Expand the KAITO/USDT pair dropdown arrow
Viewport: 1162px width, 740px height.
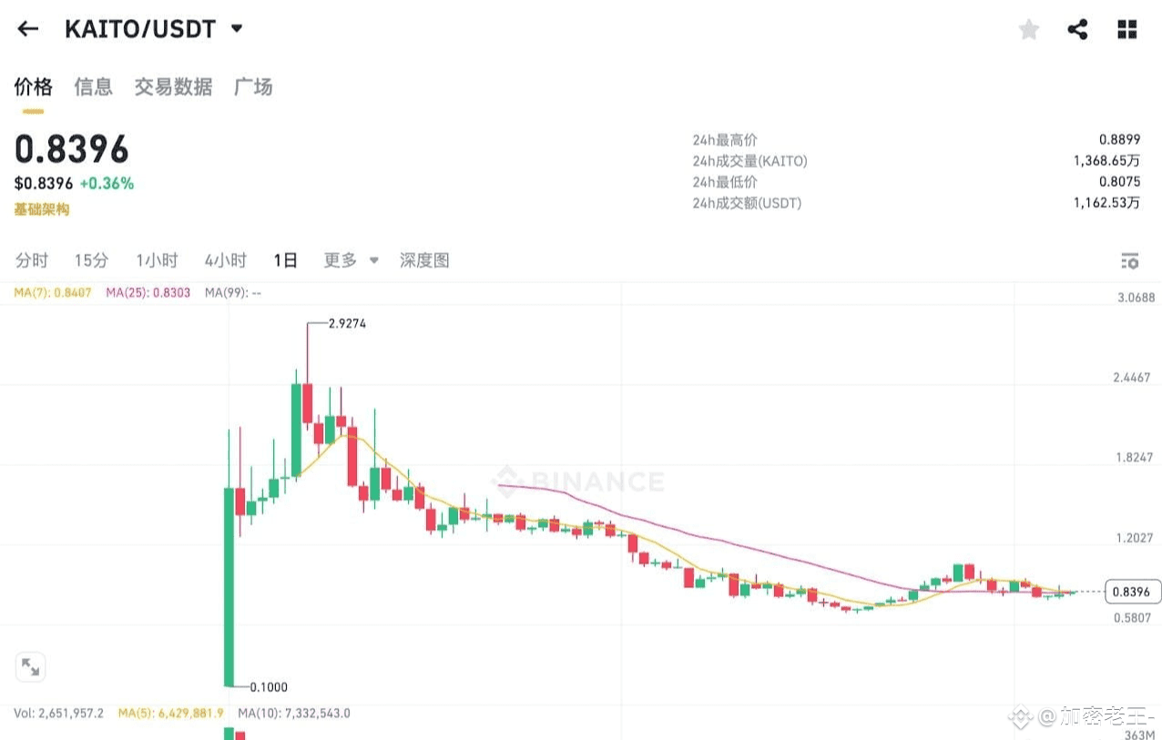coord(237,28)
